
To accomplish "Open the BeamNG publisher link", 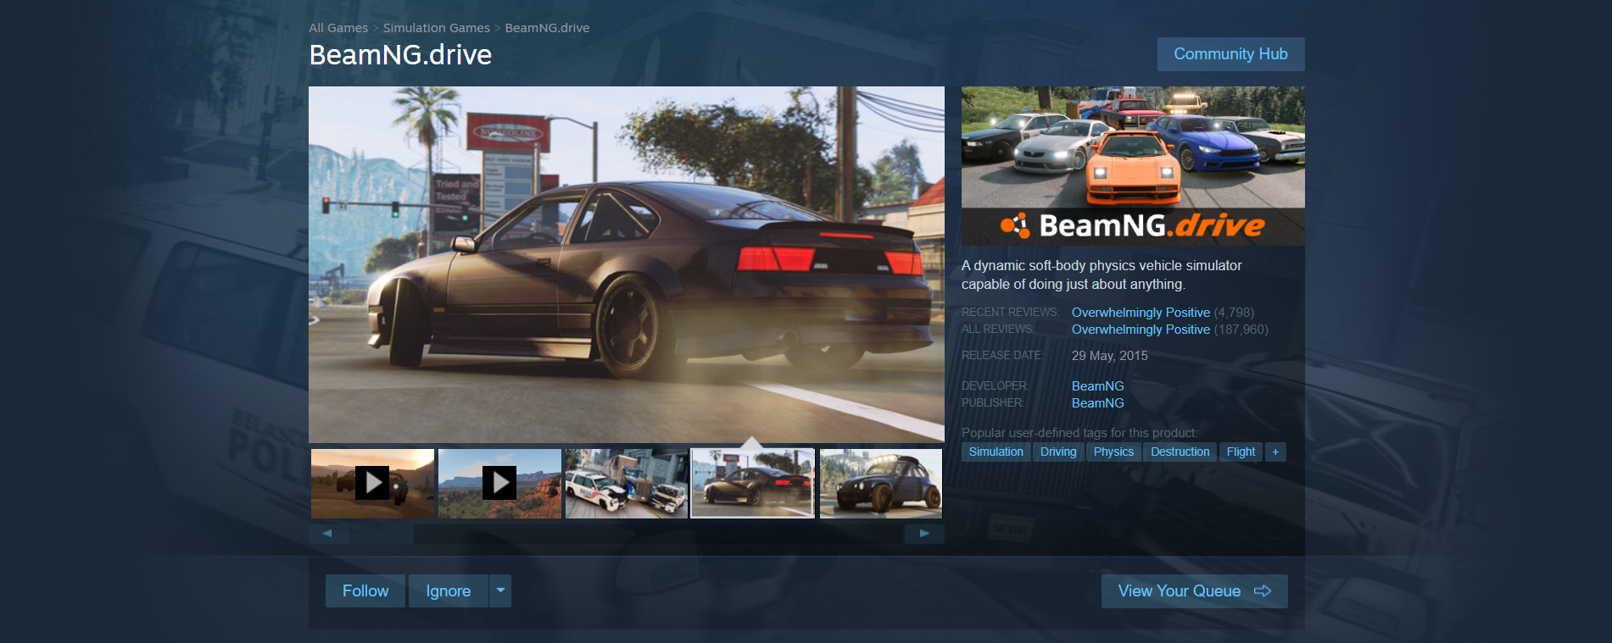I will point(1097,403).
